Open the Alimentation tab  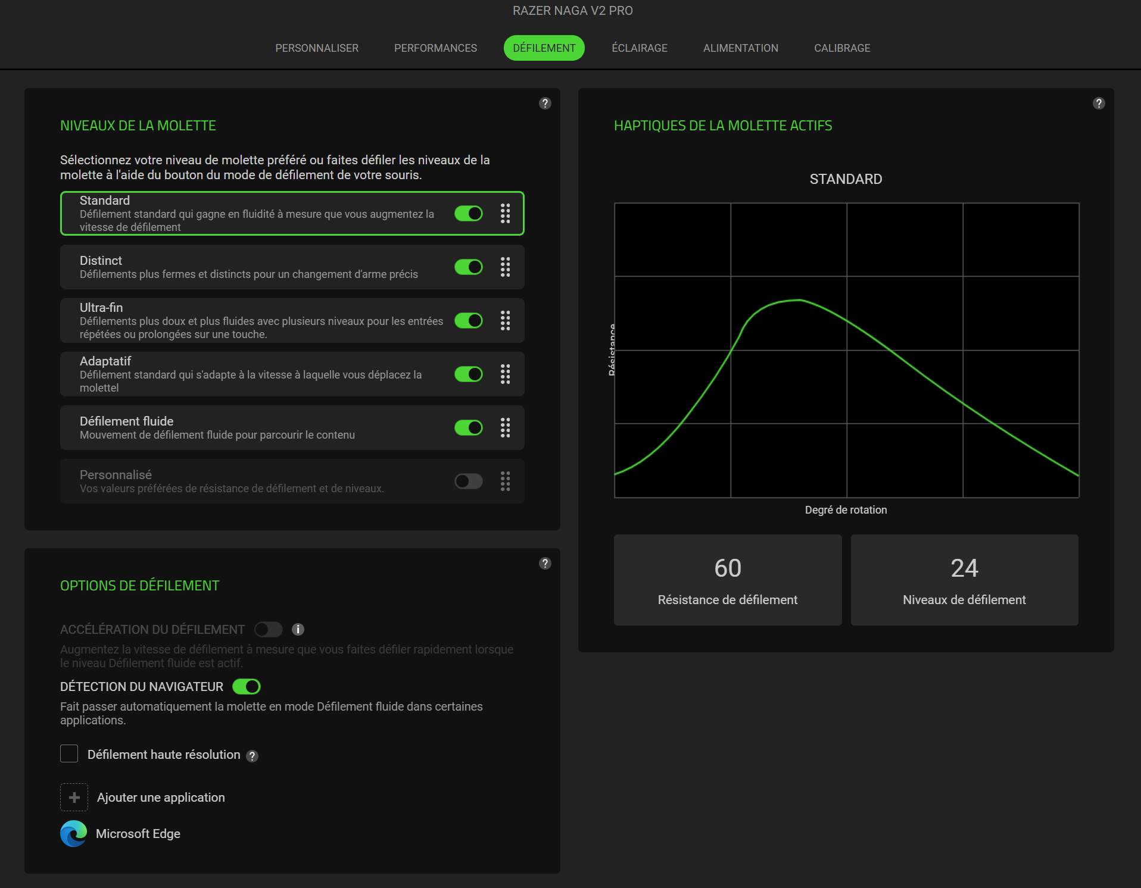(740, 48)
